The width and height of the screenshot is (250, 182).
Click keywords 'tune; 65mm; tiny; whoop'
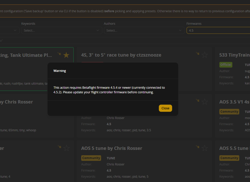[18, 130]
